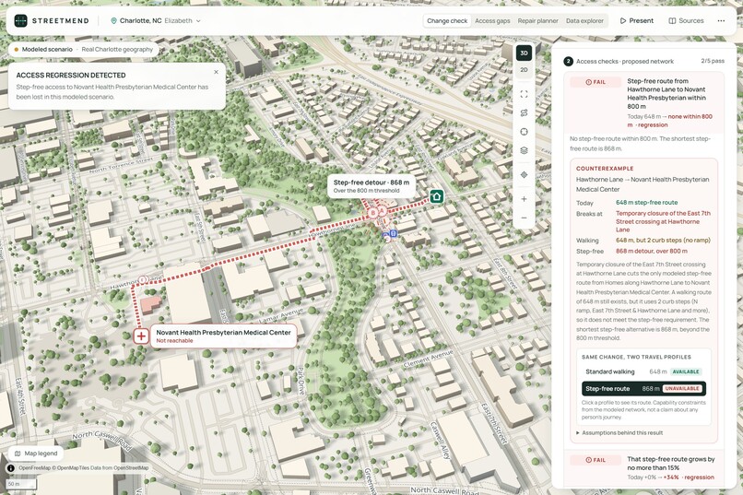Click the 50 m scale bar
This screenshot has height=495, width=743.
[x=21, y=484]
